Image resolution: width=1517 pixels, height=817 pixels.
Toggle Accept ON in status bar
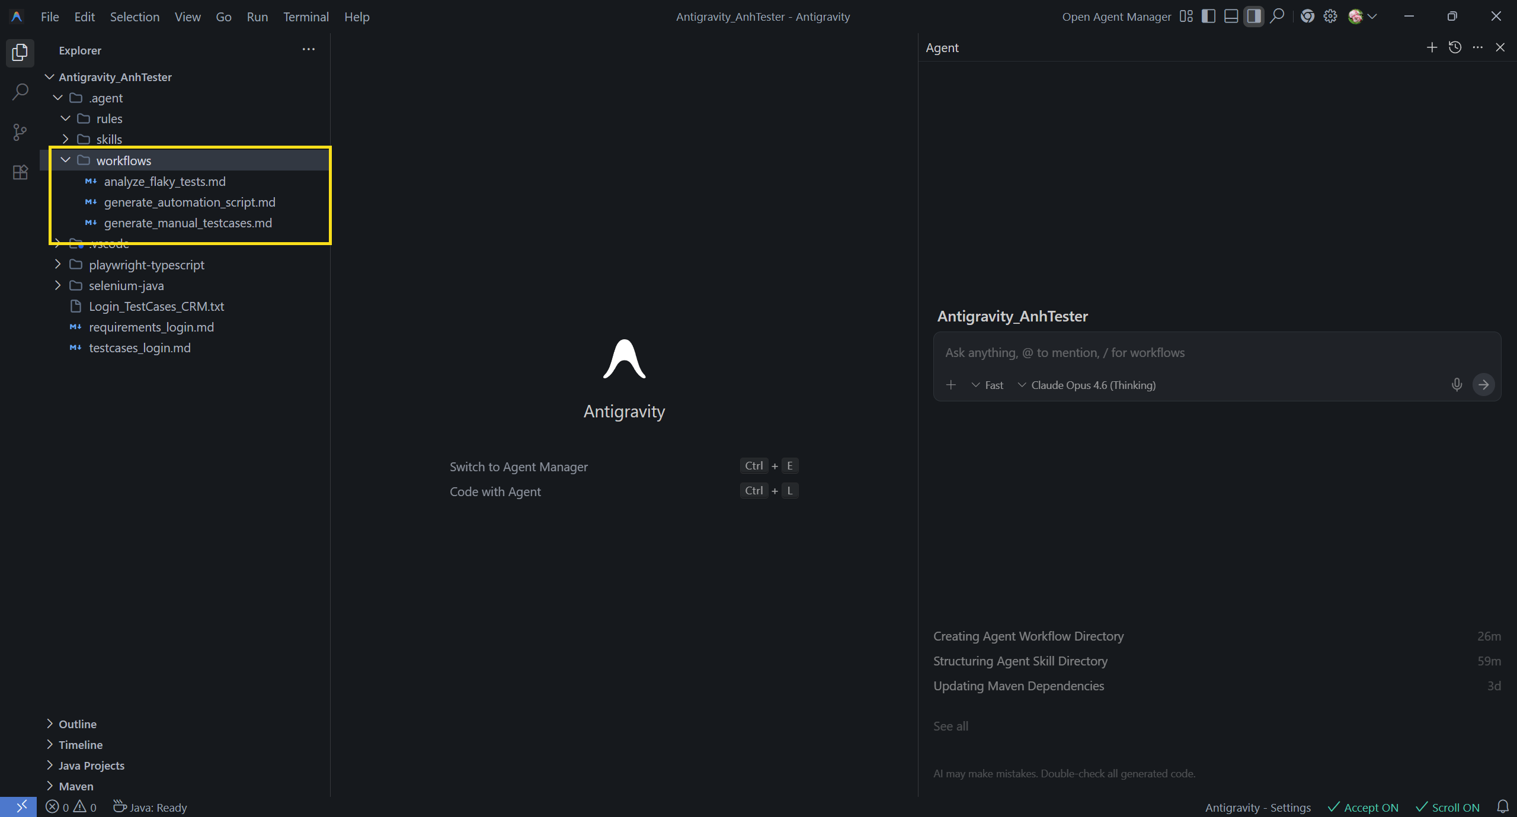1363,808
